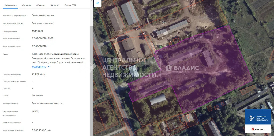Click the label Дата присвоения

pos(10,31)
